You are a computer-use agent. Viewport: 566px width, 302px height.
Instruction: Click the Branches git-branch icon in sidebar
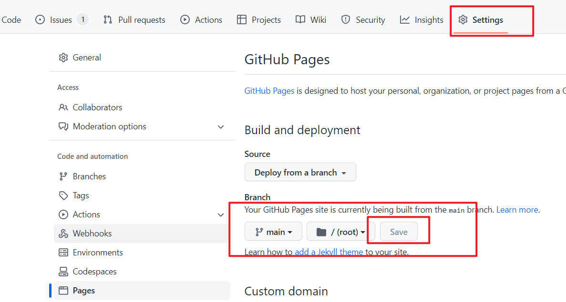(x=63, y=176)
